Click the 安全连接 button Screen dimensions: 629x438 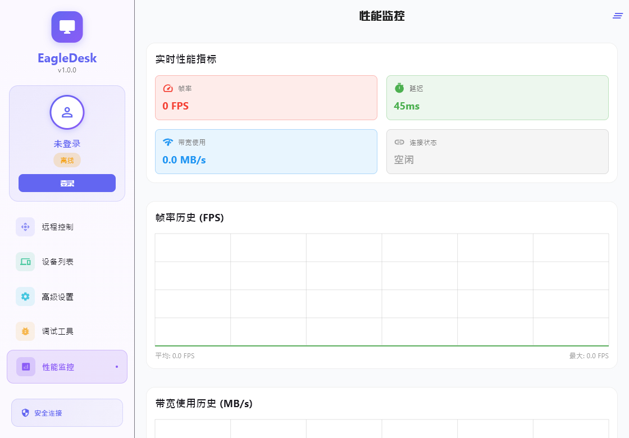tap(67, 413)
